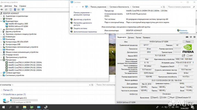Click refresh icon in Explorer address bar
Screen dimensions: 197x110
[x=92, y=85]
